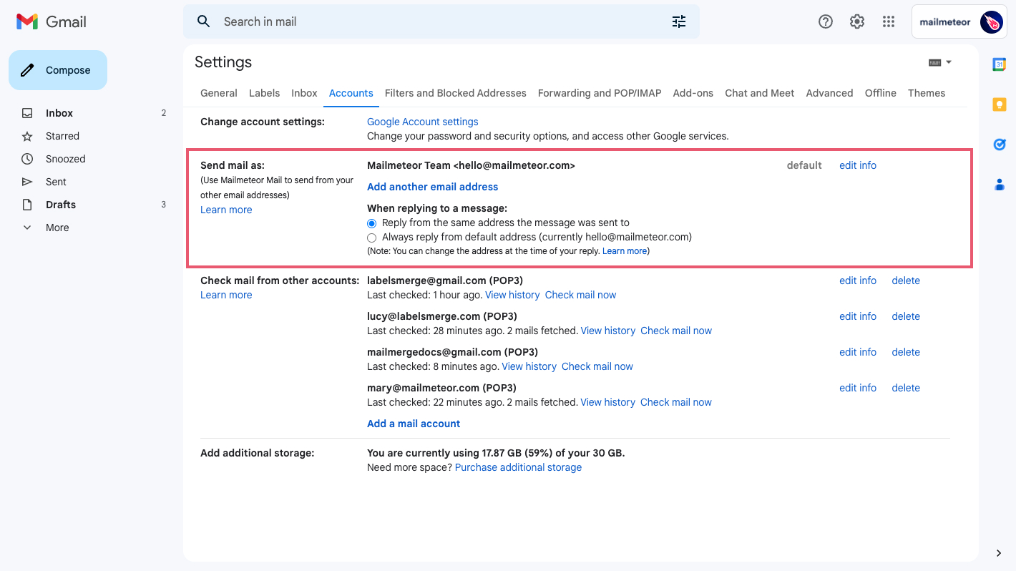The height and width of the screenshot is (571, 1016).
Task: Open the Starred folder
Action: [x=62, y=136]
